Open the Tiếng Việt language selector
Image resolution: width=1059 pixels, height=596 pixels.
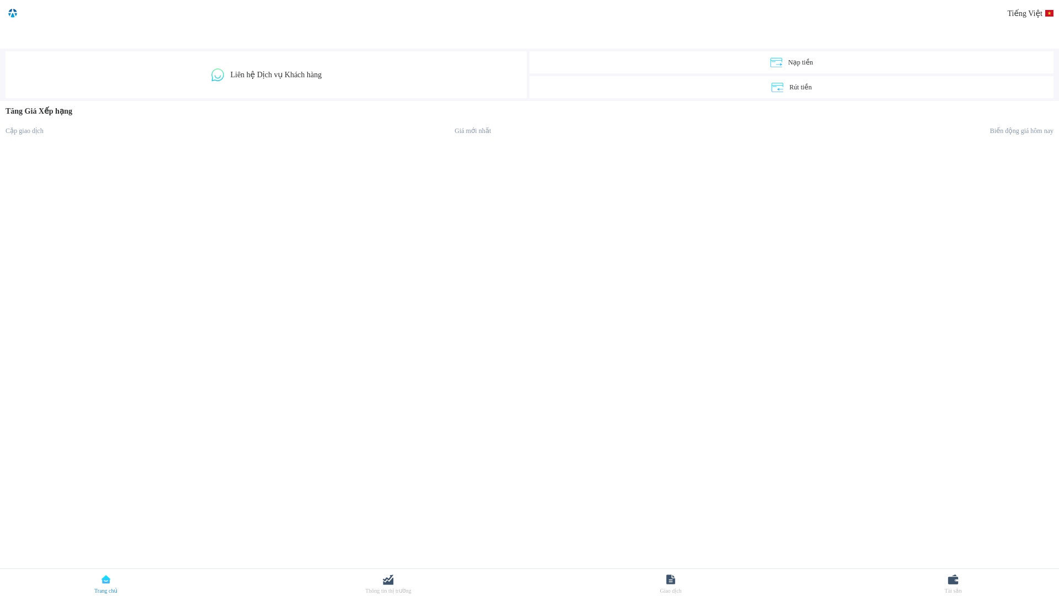coord(1030,13)
